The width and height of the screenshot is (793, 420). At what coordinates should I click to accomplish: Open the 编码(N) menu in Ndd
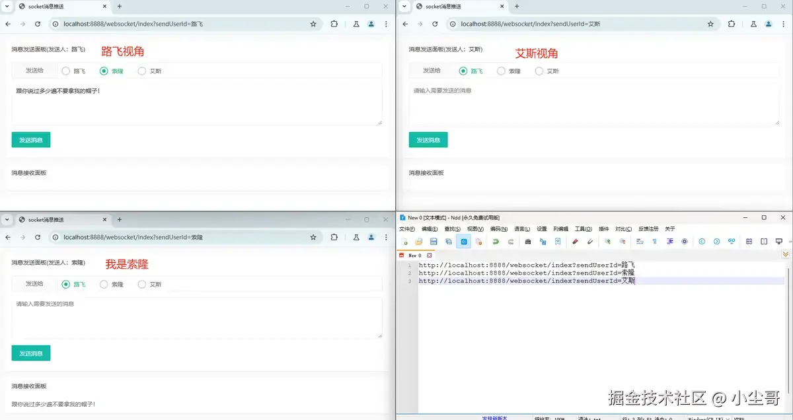point(499,228)
